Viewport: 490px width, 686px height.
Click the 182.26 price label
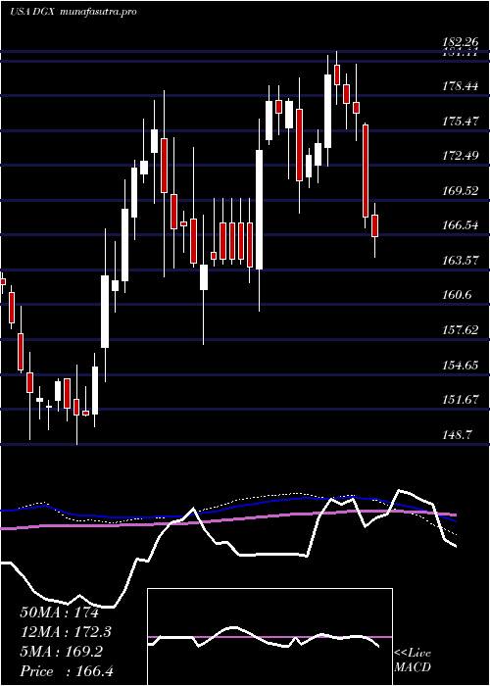(460, 42)
